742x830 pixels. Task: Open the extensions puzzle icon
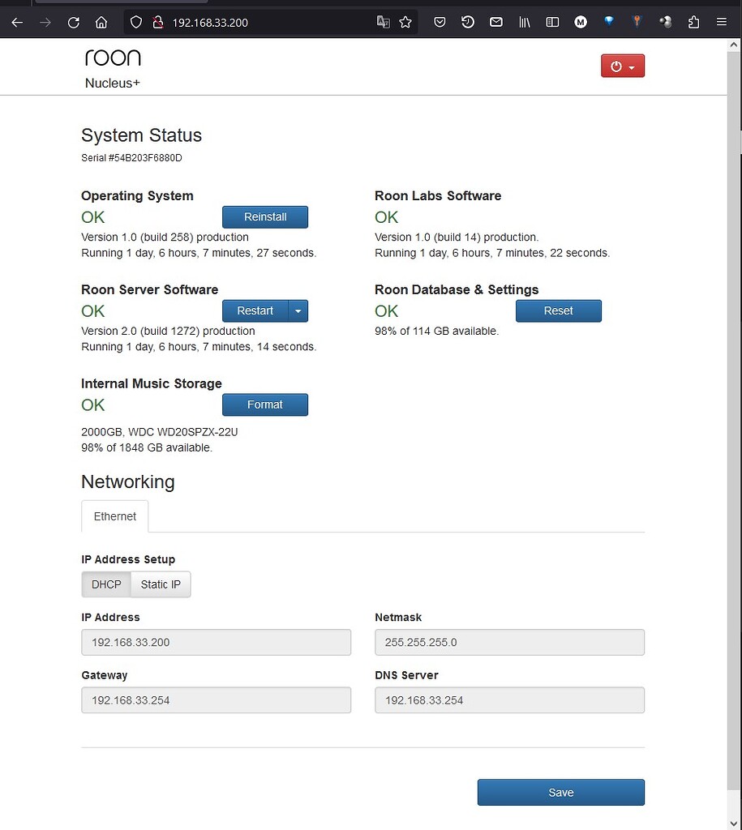693,22
